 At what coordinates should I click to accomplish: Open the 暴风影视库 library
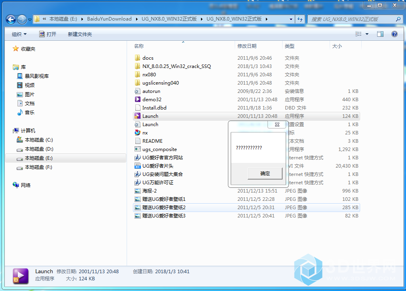point(33,76)
